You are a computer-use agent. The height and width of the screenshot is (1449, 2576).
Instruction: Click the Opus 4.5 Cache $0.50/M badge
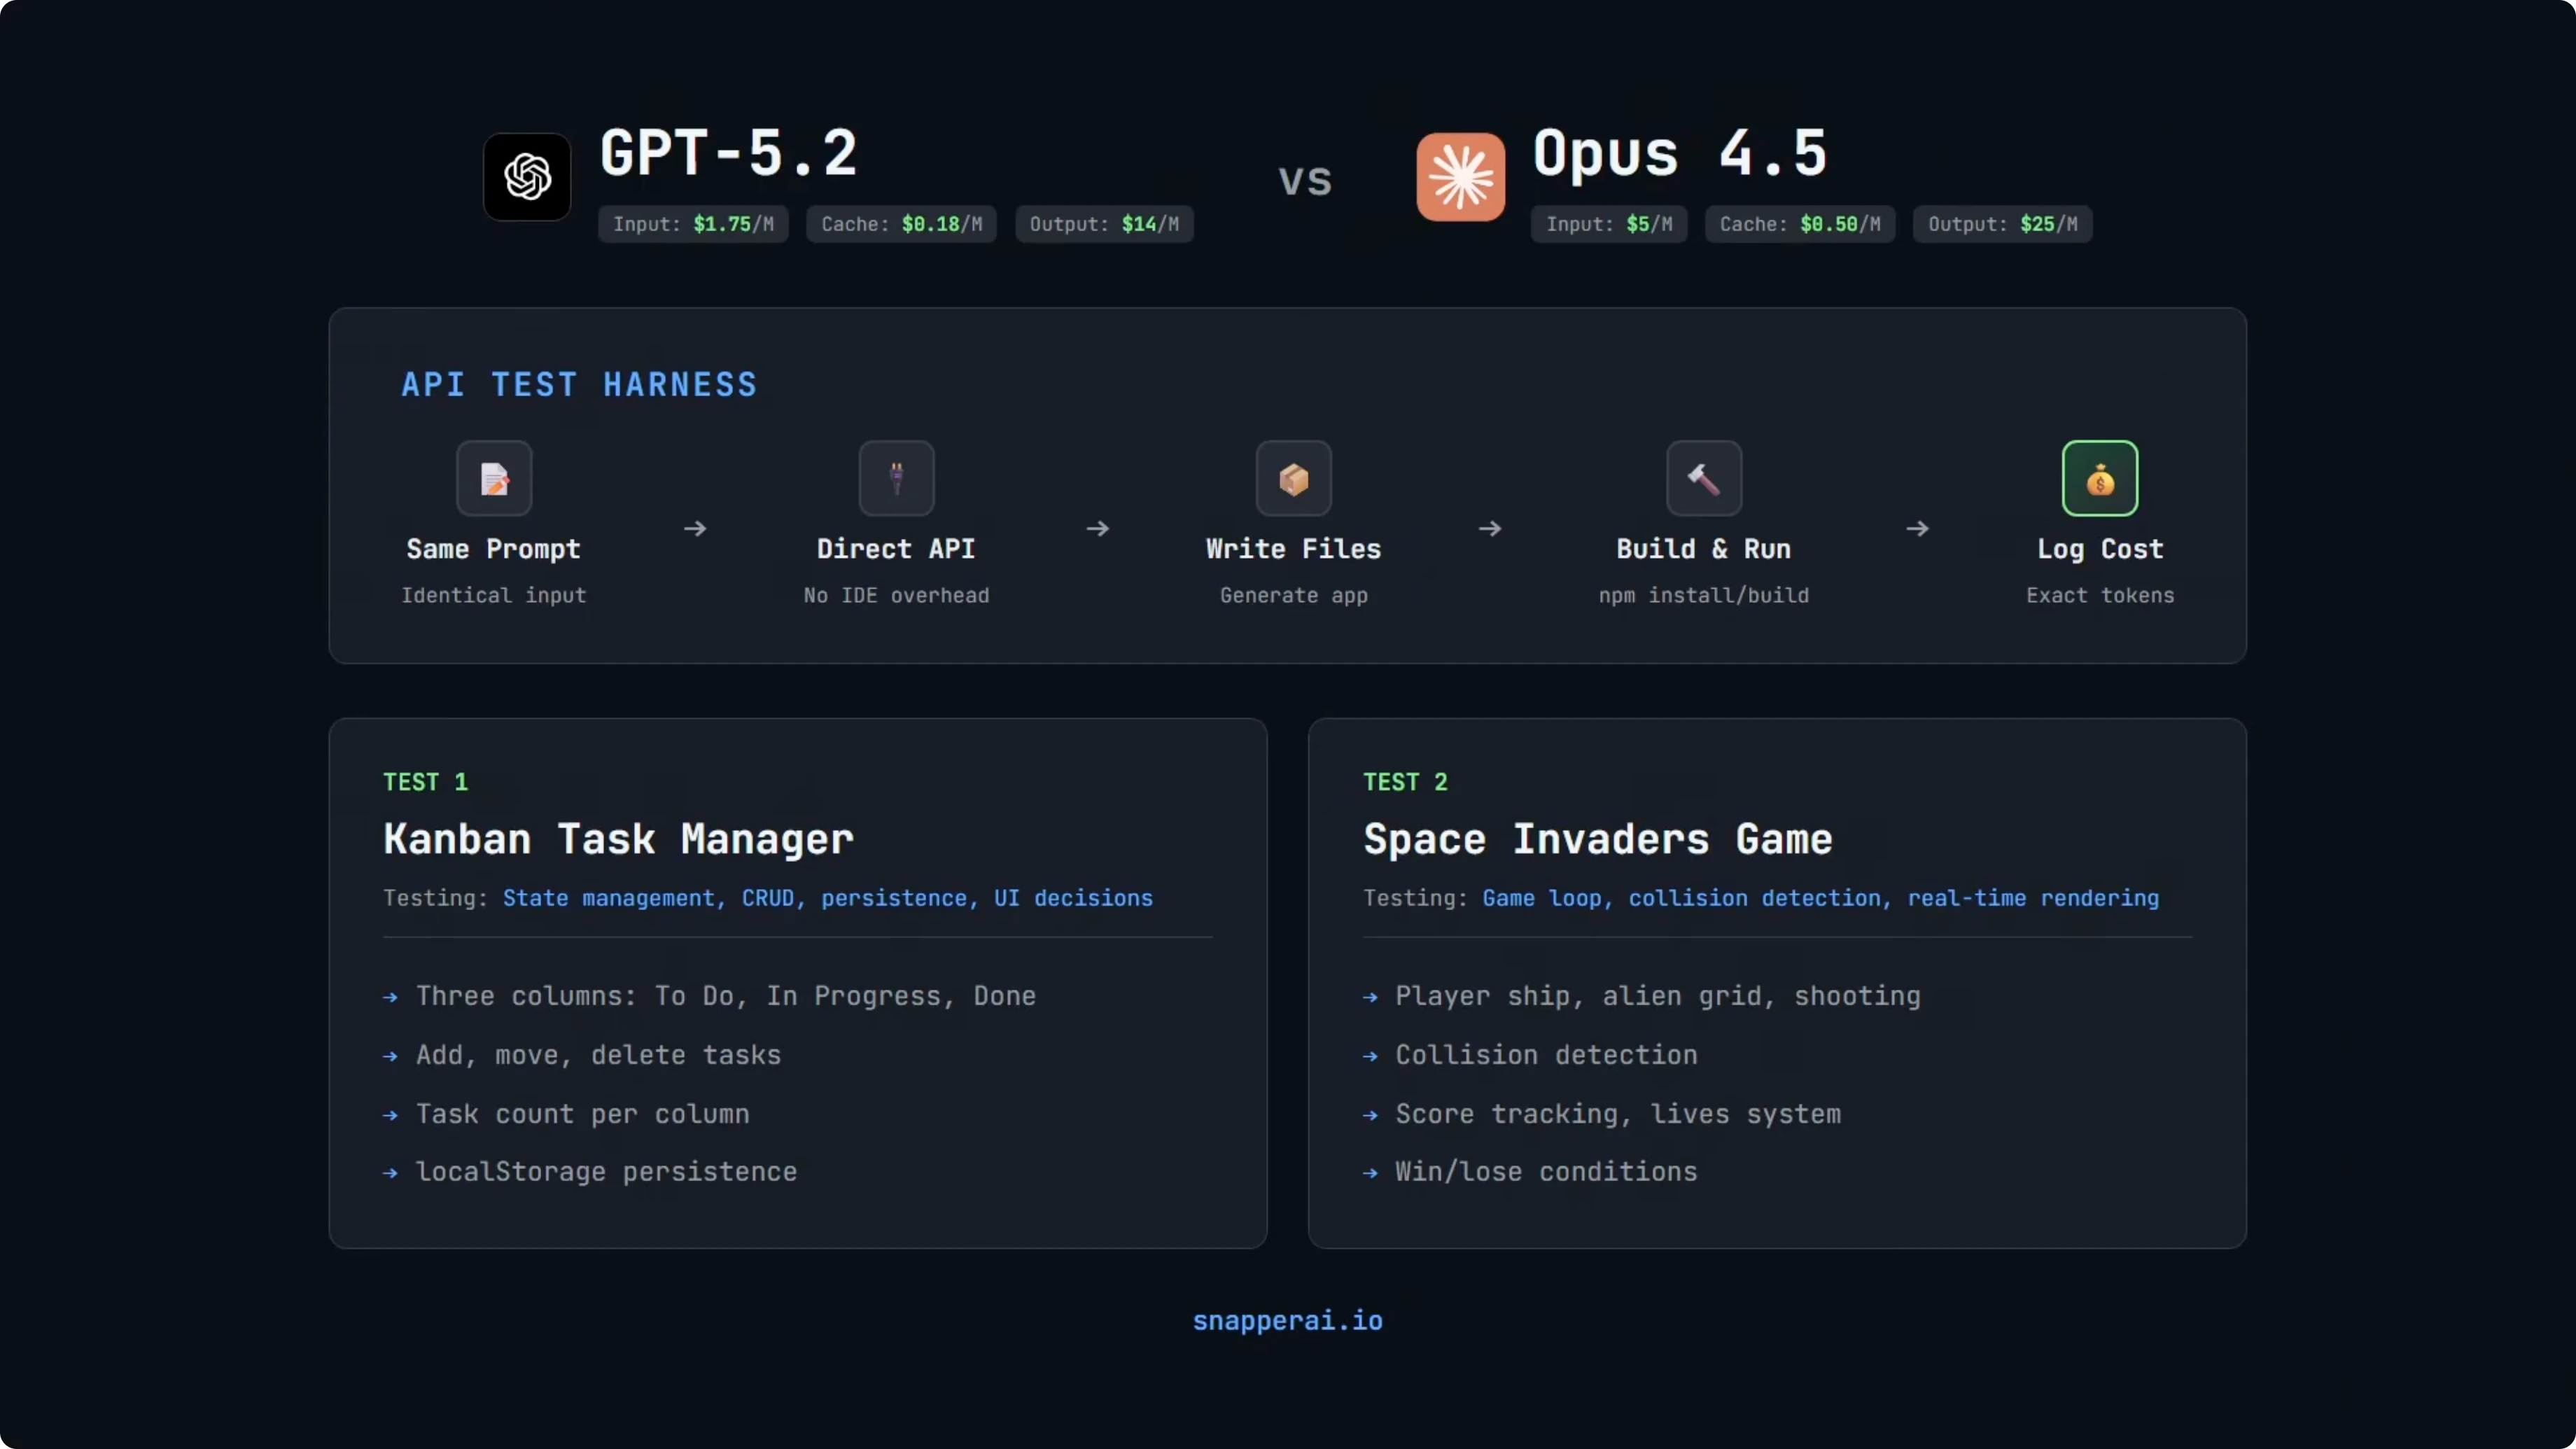click(x=1799, y=224)
